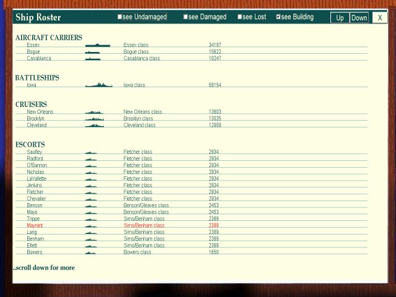Toggle the see Damaged checkbox
Image resolution: width=396 pixels, height=297 pixels.
coord(186,17)
